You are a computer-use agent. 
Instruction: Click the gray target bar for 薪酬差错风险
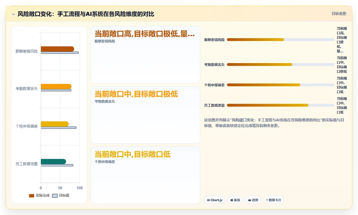point(60,53)
